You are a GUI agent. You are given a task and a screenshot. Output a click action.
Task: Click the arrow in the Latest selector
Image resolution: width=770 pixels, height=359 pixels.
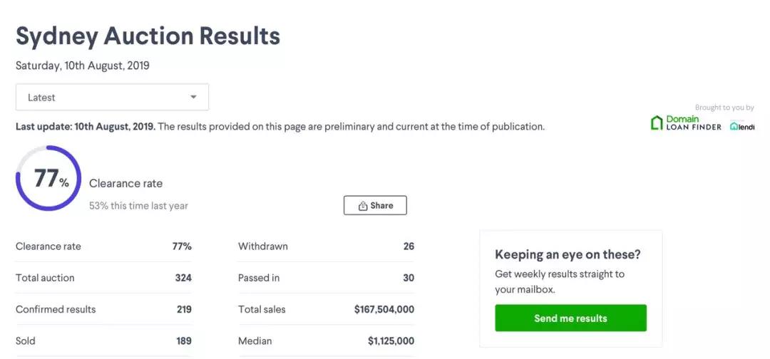(x=193, y=98)
